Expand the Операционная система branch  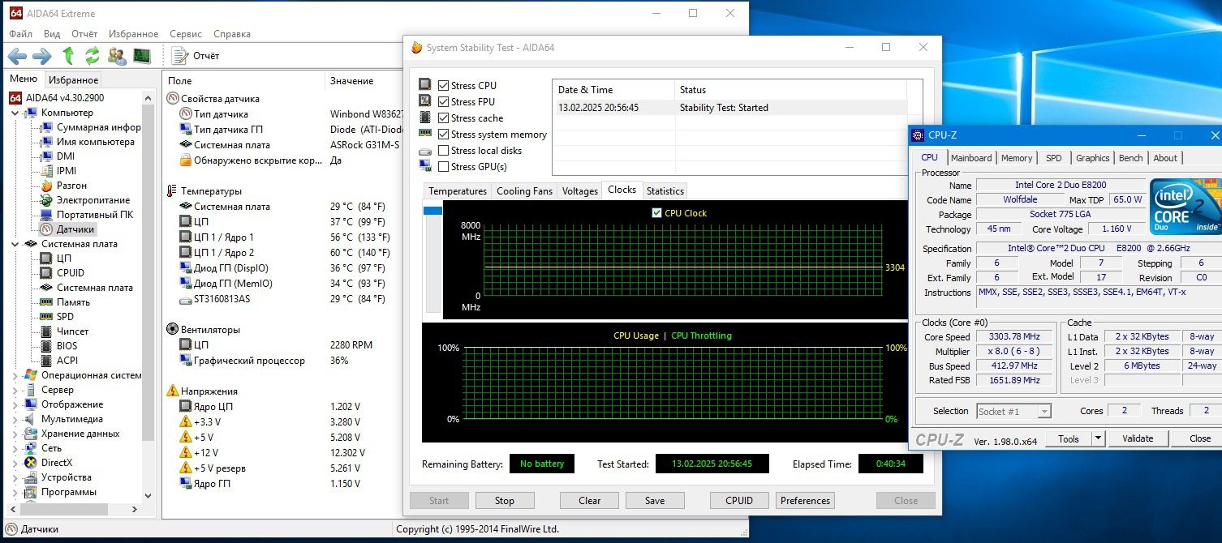pos(15,375)
